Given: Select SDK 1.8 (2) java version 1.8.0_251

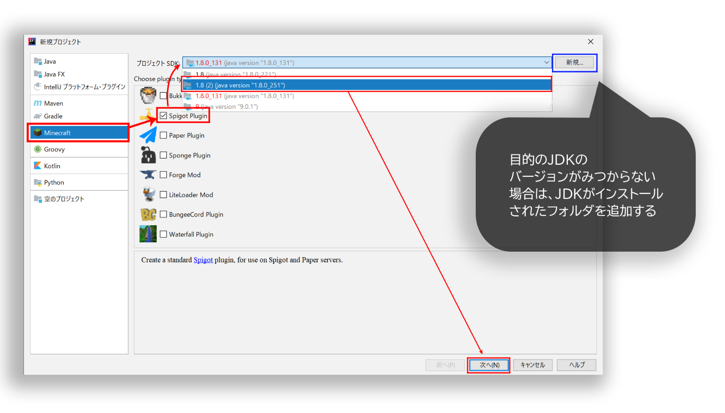Looking at the screenshot, I should (367, 85).
